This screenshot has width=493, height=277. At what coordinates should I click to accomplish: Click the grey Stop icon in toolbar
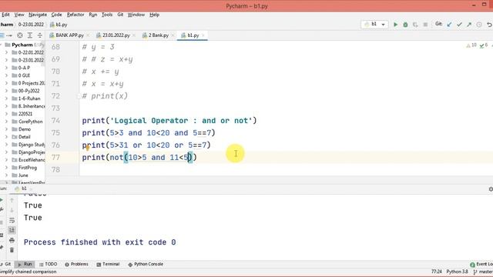(x=425, y=25)
